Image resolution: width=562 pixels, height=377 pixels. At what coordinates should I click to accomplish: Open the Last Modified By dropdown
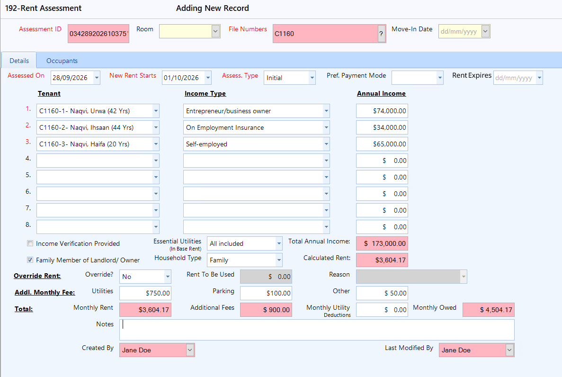[509, 350]
